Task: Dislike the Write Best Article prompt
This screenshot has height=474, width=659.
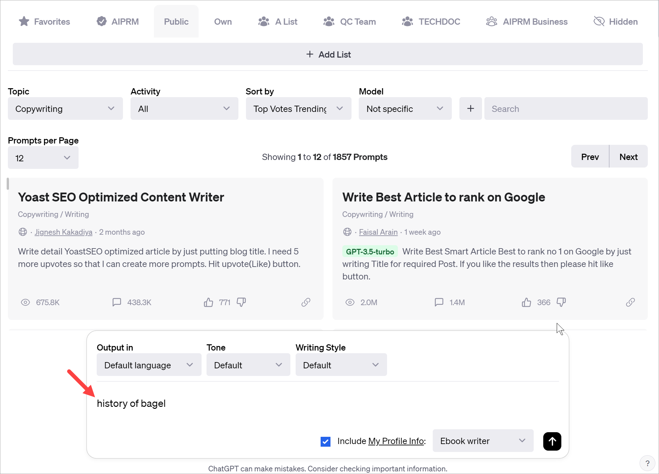Action: point(561,302)
